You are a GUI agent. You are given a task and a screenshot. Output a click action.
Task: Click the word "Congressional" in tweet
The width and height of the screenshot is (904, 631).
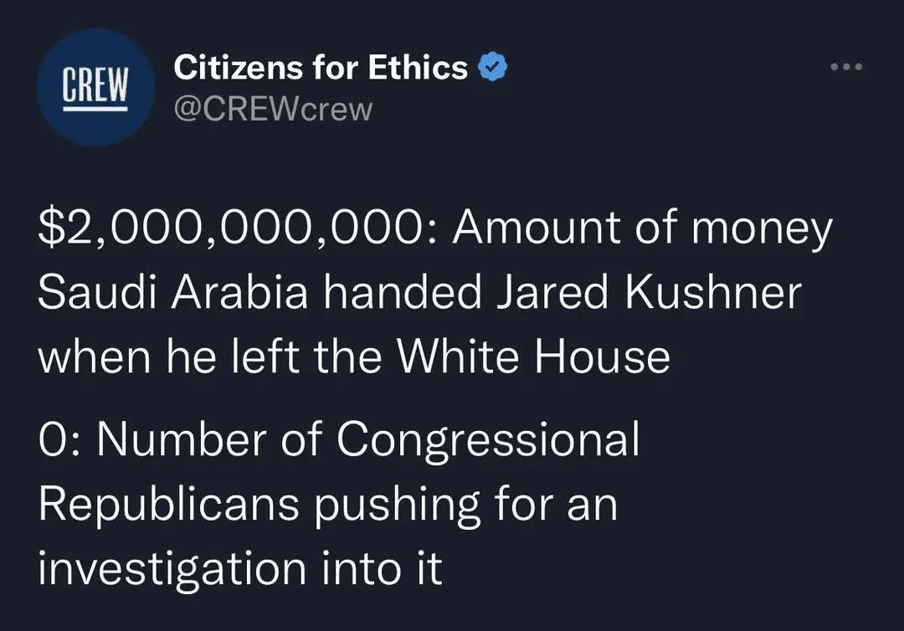pos(488,440)
